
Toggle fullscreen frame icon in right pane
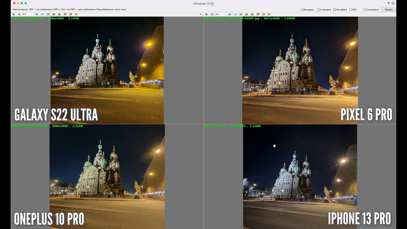[241, 14]
